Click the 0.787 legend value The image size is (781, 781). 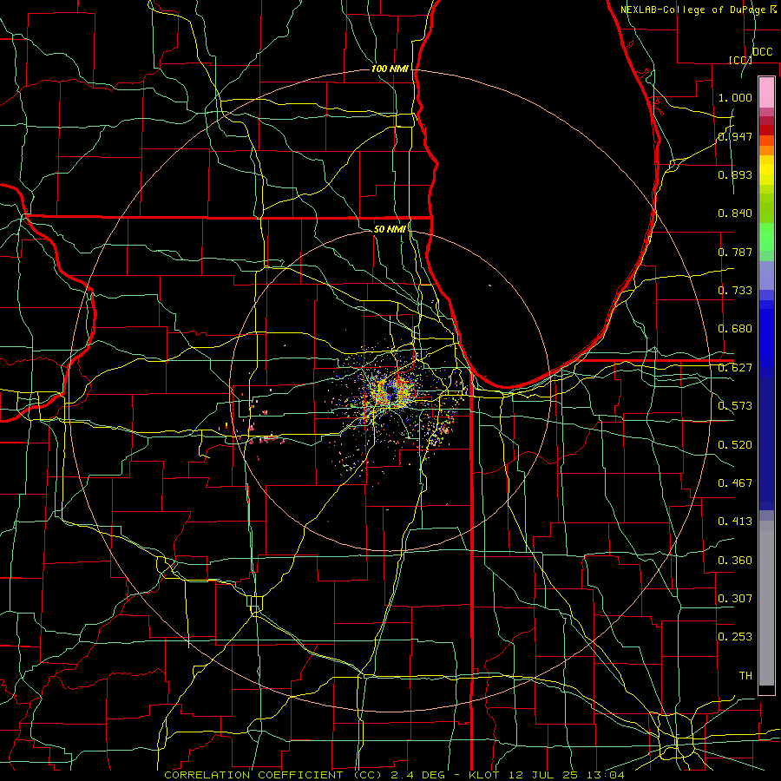click(735, 252)
